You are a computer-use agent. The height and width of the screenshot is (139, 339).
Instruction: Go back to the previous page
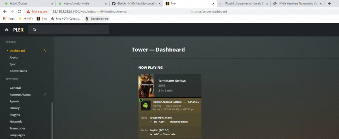5,12
